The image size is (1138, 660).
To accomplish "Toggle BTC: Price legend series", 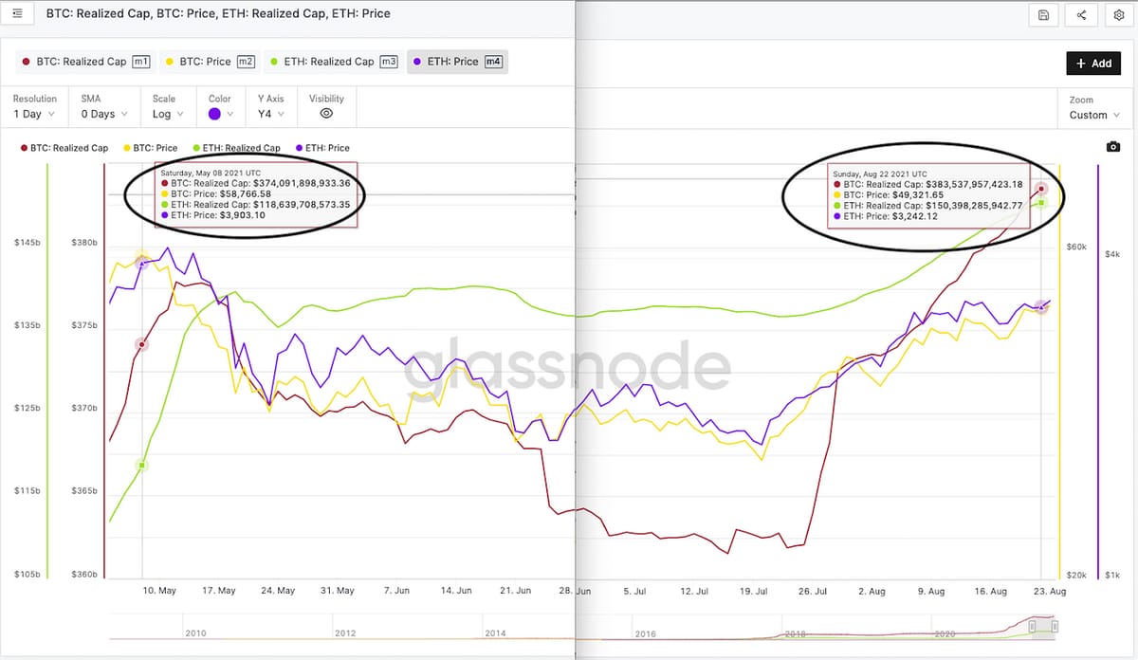I will tap(150, 148).
